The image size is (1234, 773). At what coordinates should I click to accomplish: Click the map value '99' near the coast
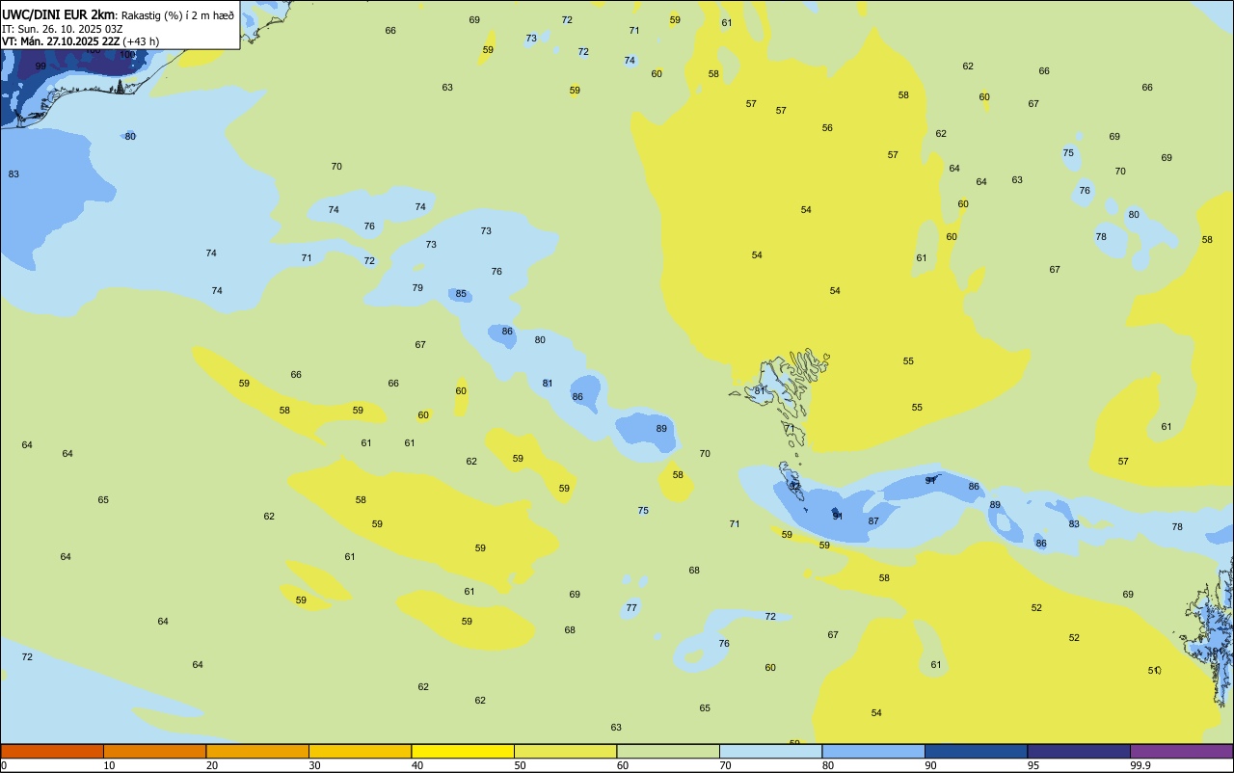tap(40, 67)
